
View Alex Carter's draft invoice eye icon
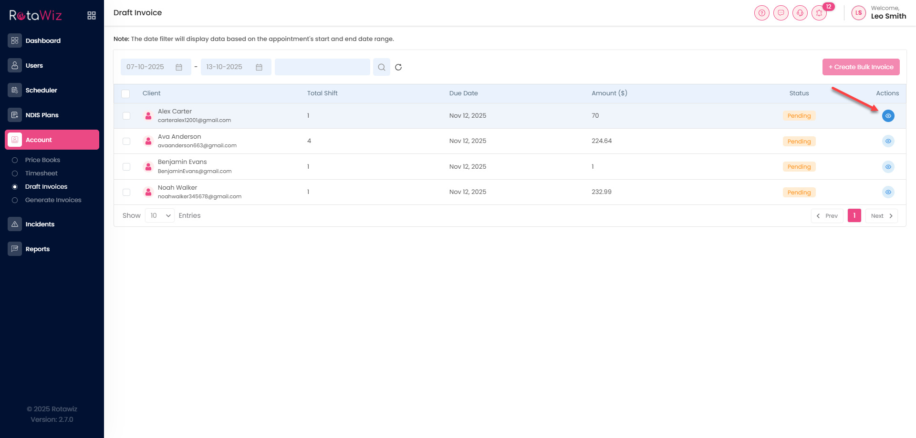888,116
